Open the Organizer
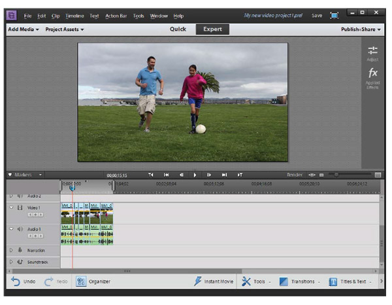This screenshot has height=305, width=392. (93, 281)
